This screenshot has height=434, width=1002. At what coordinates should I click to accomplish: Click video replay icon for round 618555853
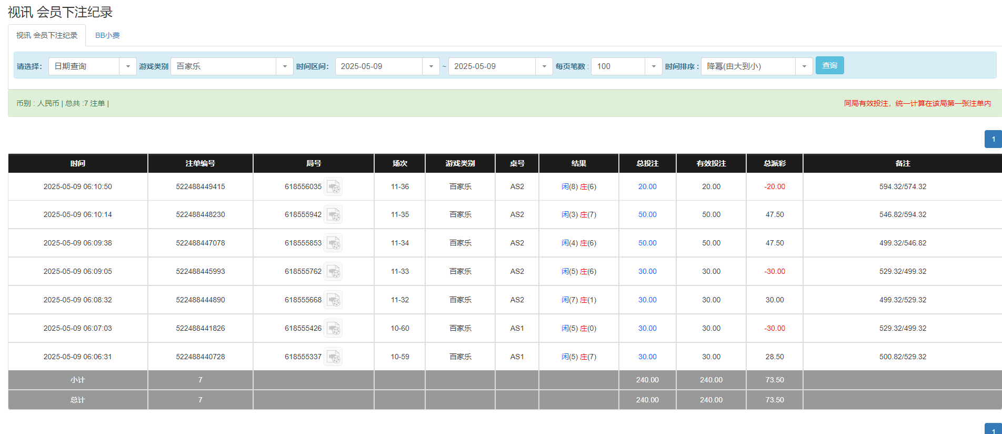[333, 243]
